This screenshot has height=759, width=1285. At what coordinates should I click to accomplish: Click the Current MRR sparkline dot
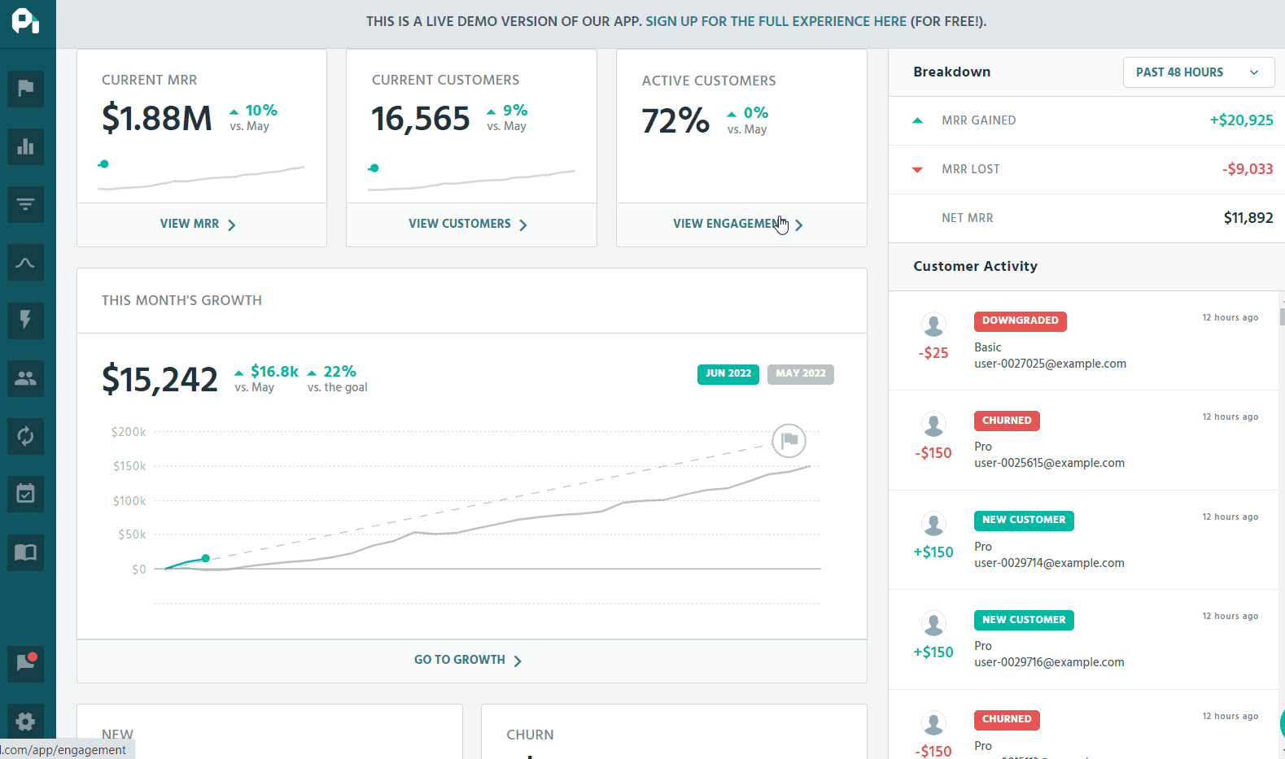(104, 164)
